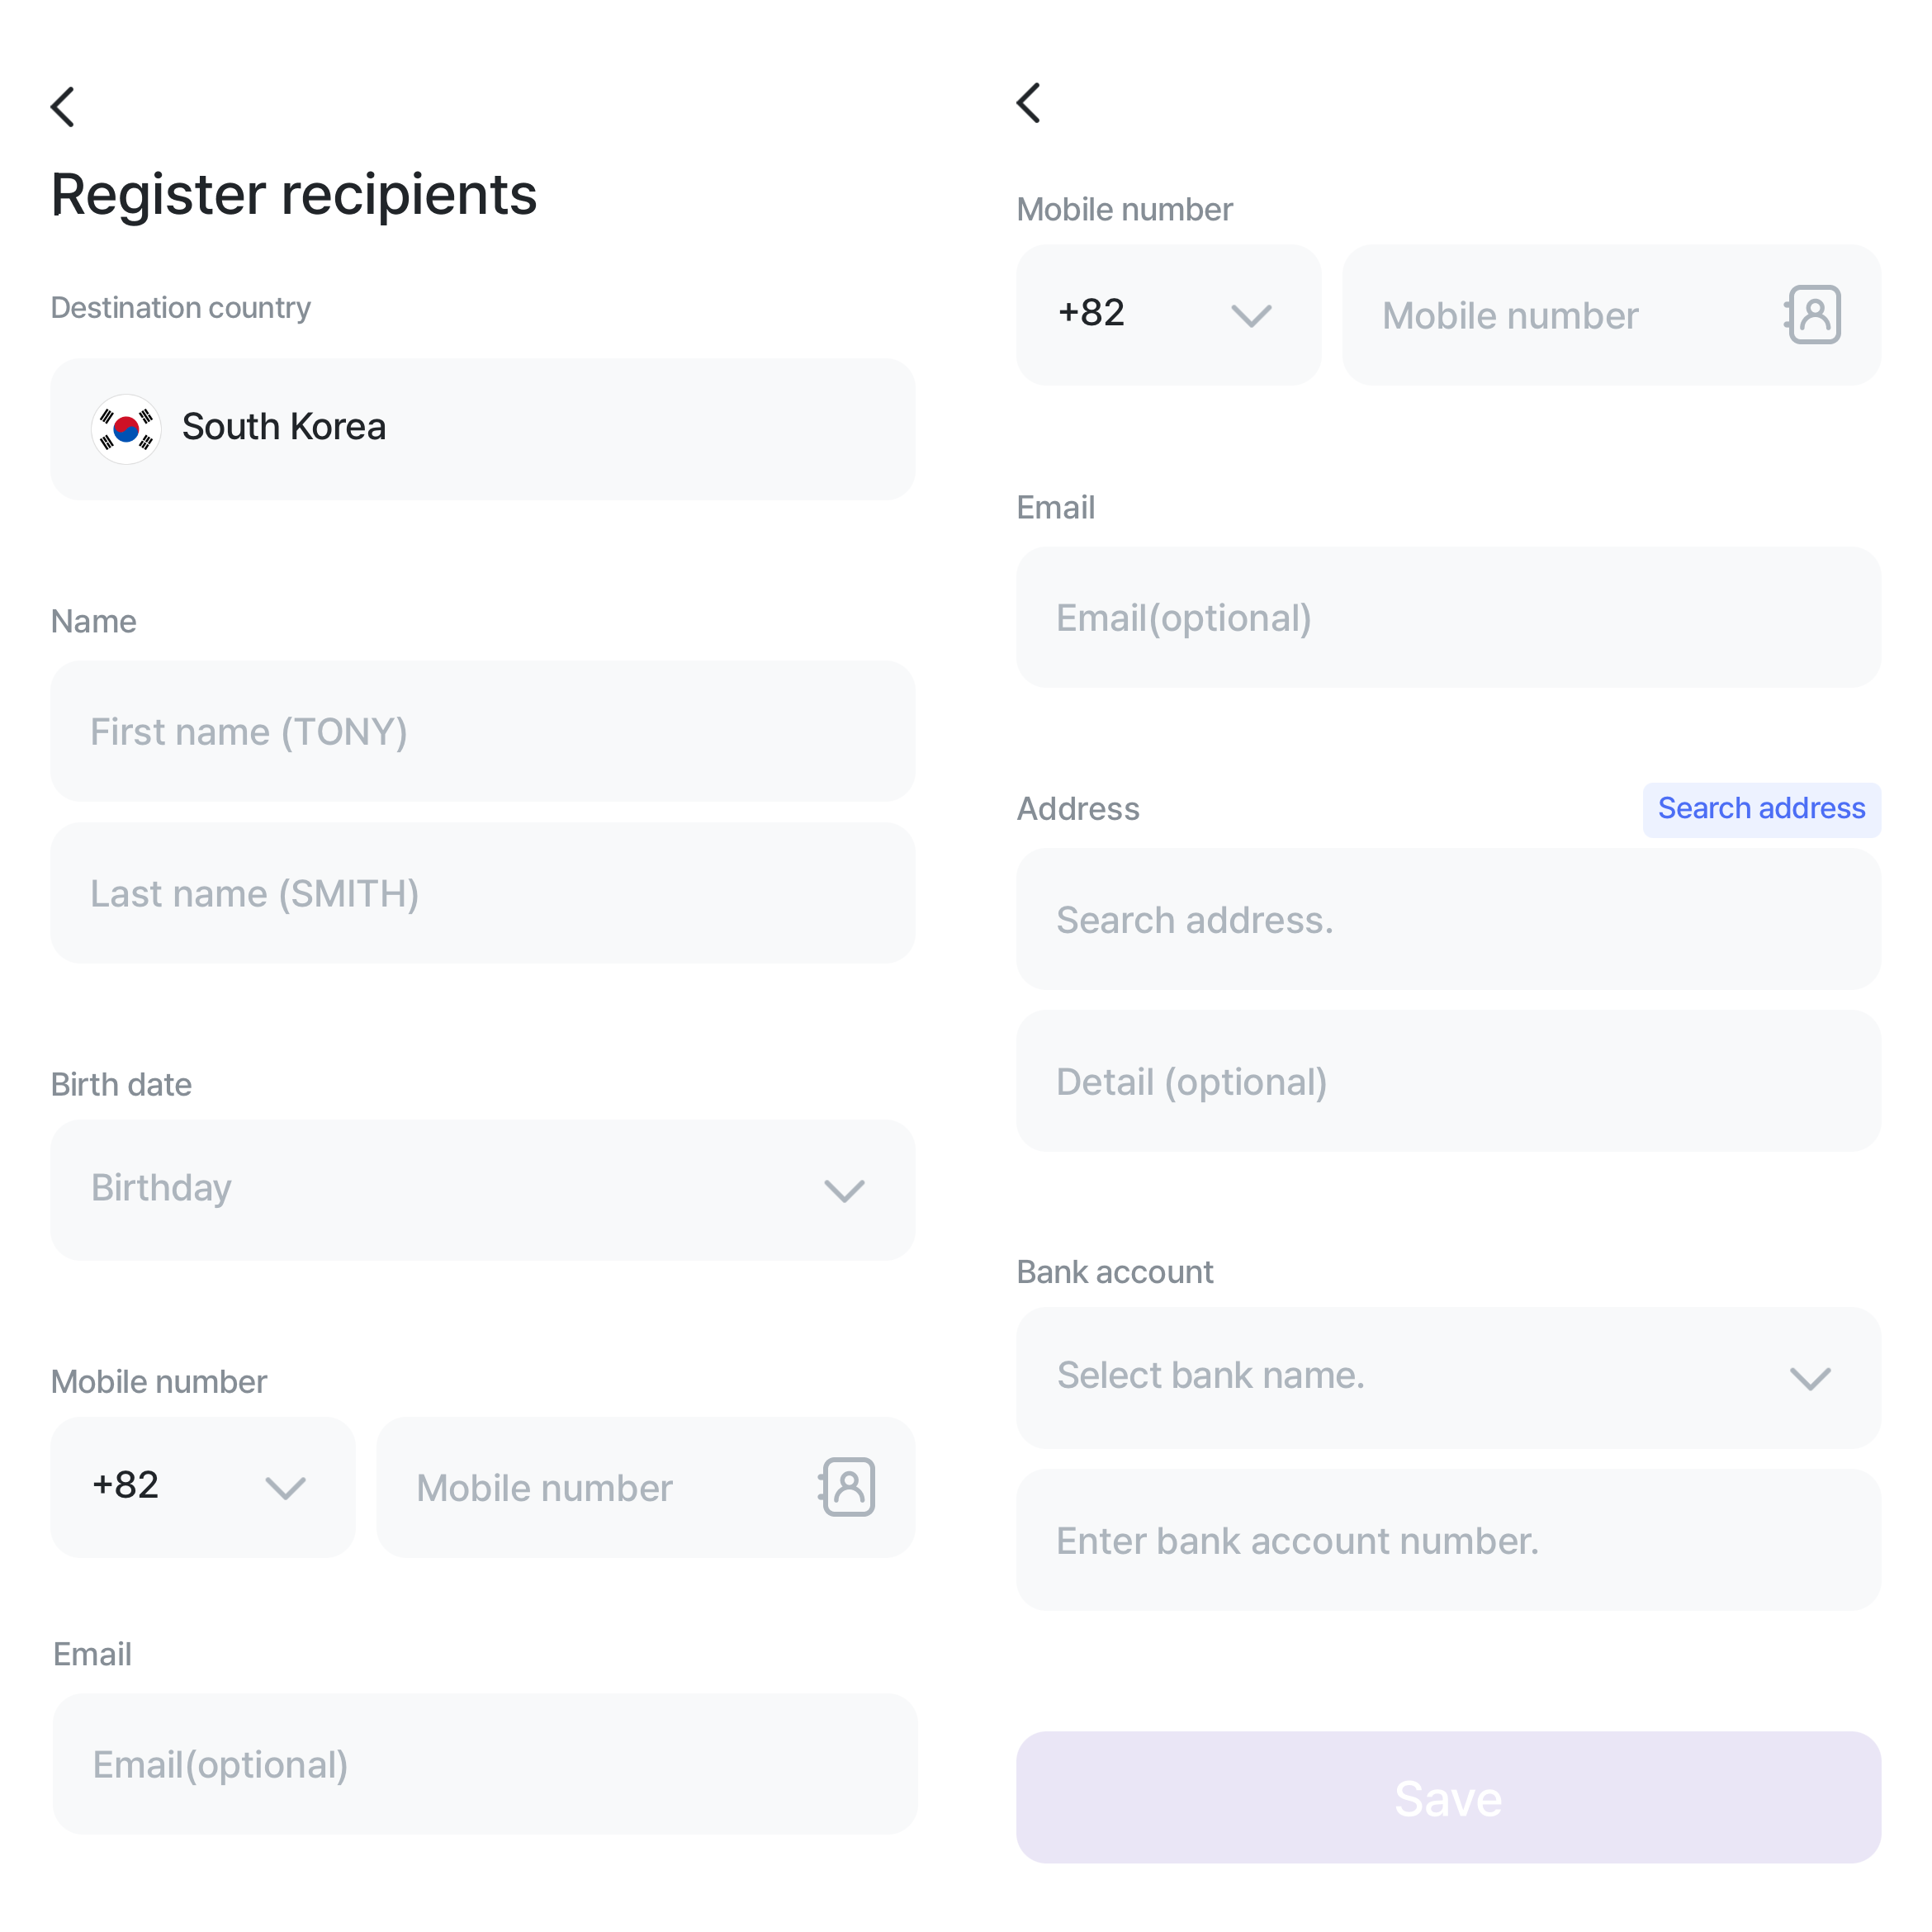This screenshot has height=1932, width=1932.
Task: Click the right screen Email(optional) field
Action: click(1449, 617)
